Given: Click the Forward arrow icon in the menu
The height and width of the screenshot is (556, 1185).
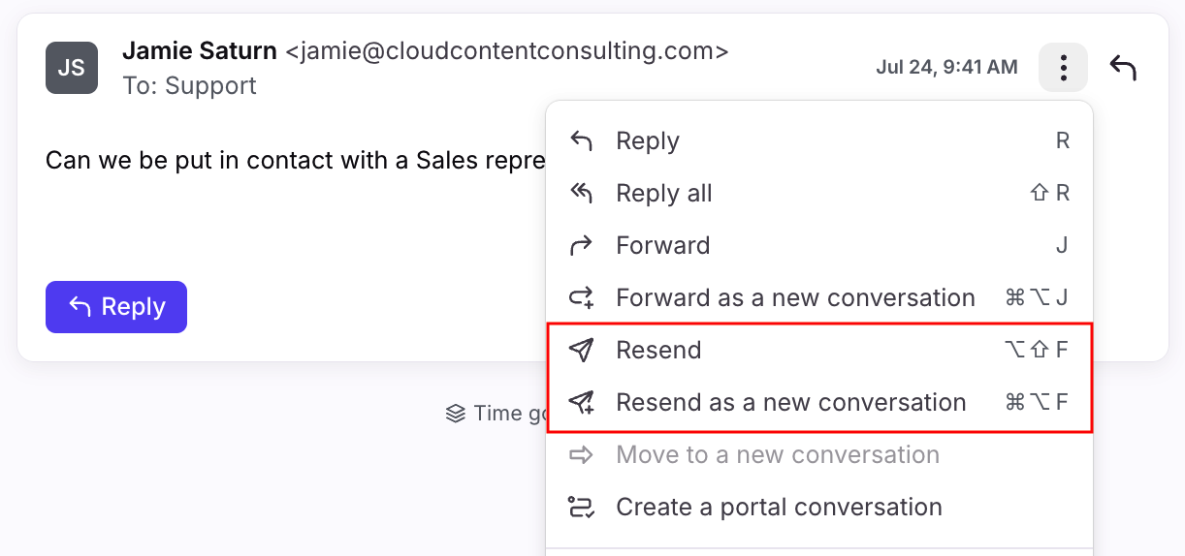Looking at the screenshot, I should [x=582, y=246].
